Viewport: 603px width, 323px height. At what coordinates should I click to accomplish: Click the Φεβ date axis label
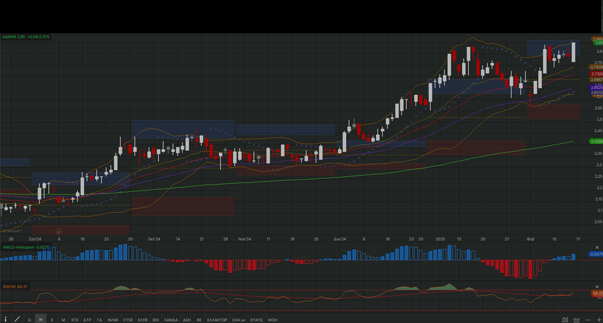coord(529,239)
